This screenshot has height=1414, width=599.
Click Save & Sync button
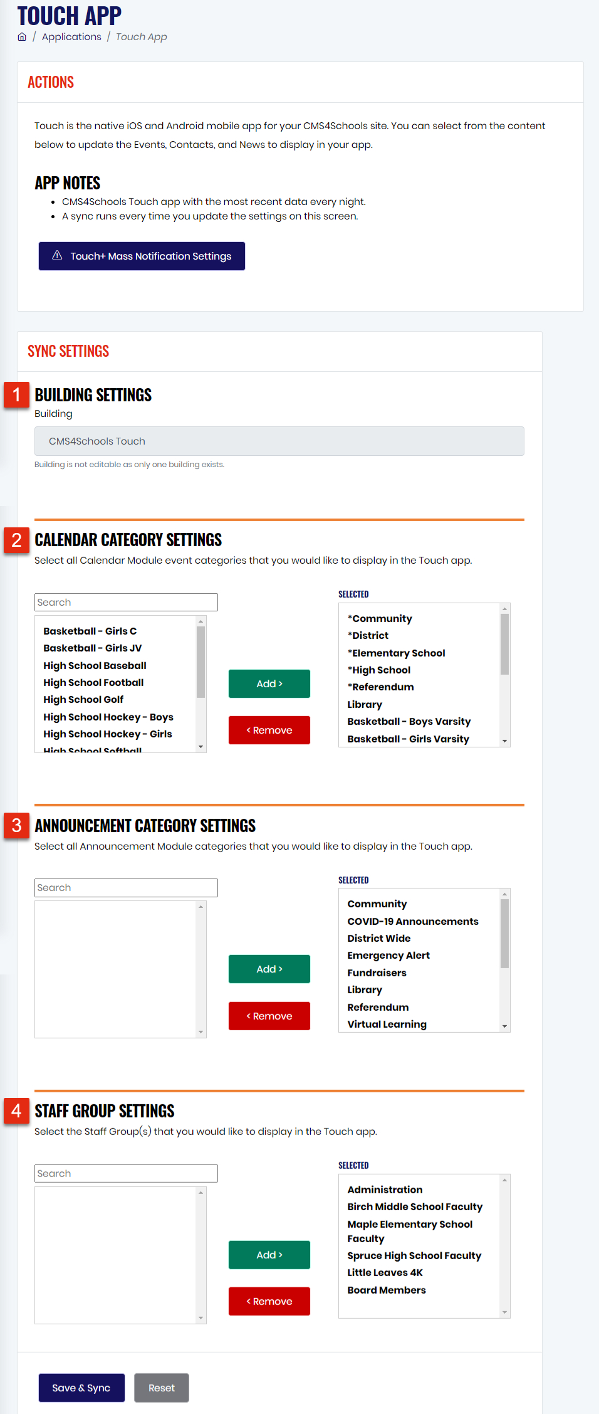click(81, 1388)
